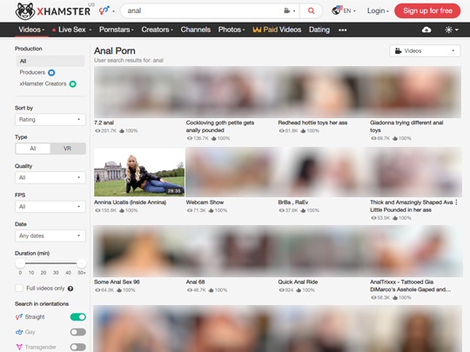Open the Videos results type dropdown
Image resolution: width=470 pixels, height=352 pixels.
click(425, 51)
